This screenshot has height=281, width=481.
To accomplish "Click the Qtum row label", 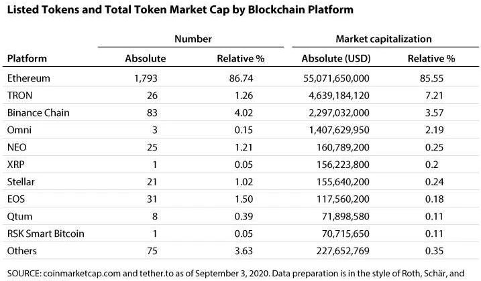I will tap(19, 216).
